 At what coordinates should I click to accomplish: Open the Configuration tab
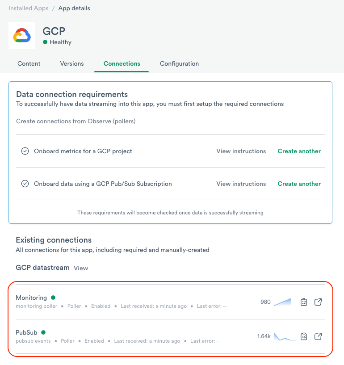point(180,64)
